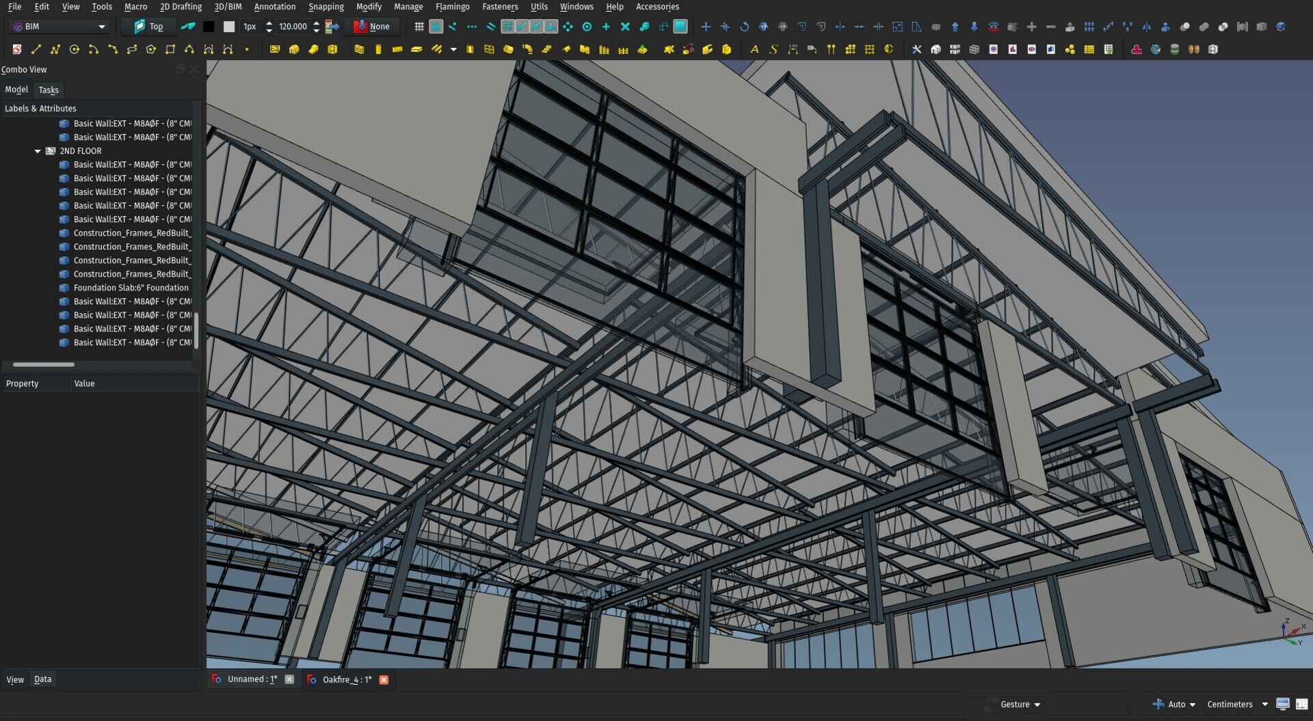The image size is (1313, 721).
Task: Select the Draft Rectangle tool
Action: 170,49
